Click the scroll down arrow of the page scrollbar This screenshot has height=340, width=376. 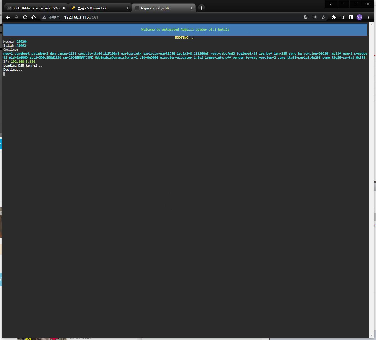pos(371,335)
